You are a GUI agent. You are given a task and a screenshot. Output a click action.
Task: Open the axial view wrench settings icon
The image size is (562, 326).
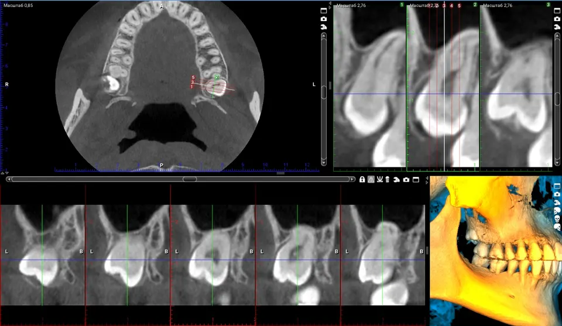(x=324, y=27)
